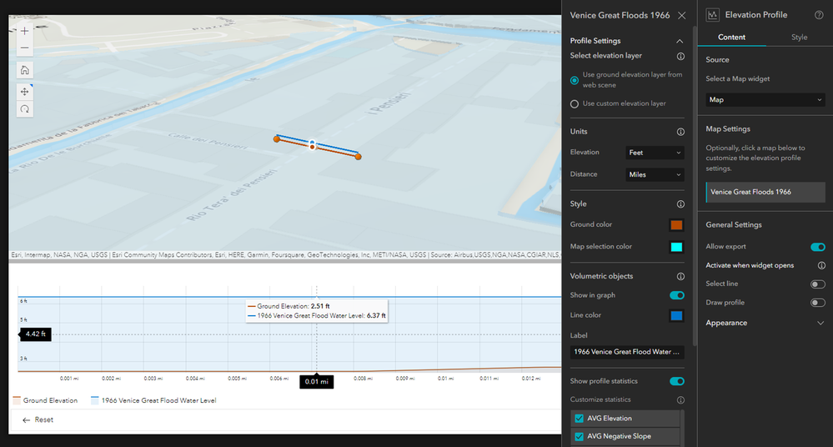Enable Select line toggle
Viewport: 833px width, 447px height.
(818, 284)
